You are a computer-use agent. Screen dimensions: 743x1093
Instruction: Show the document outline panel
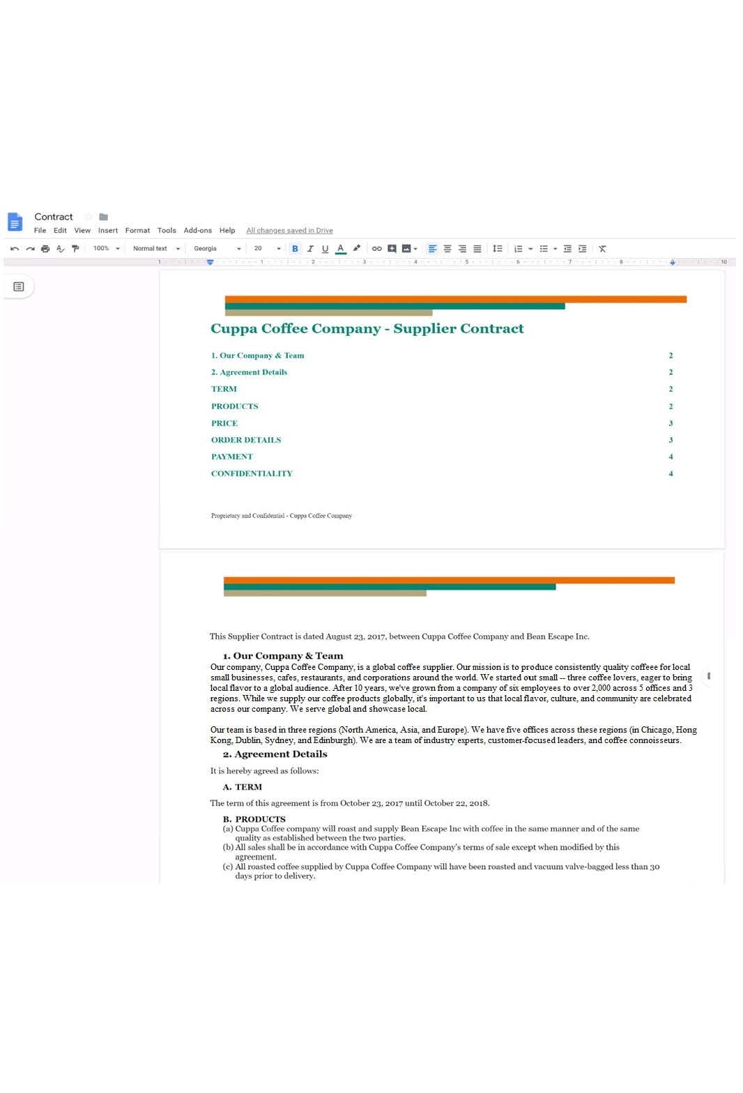(x=19, y=286)
